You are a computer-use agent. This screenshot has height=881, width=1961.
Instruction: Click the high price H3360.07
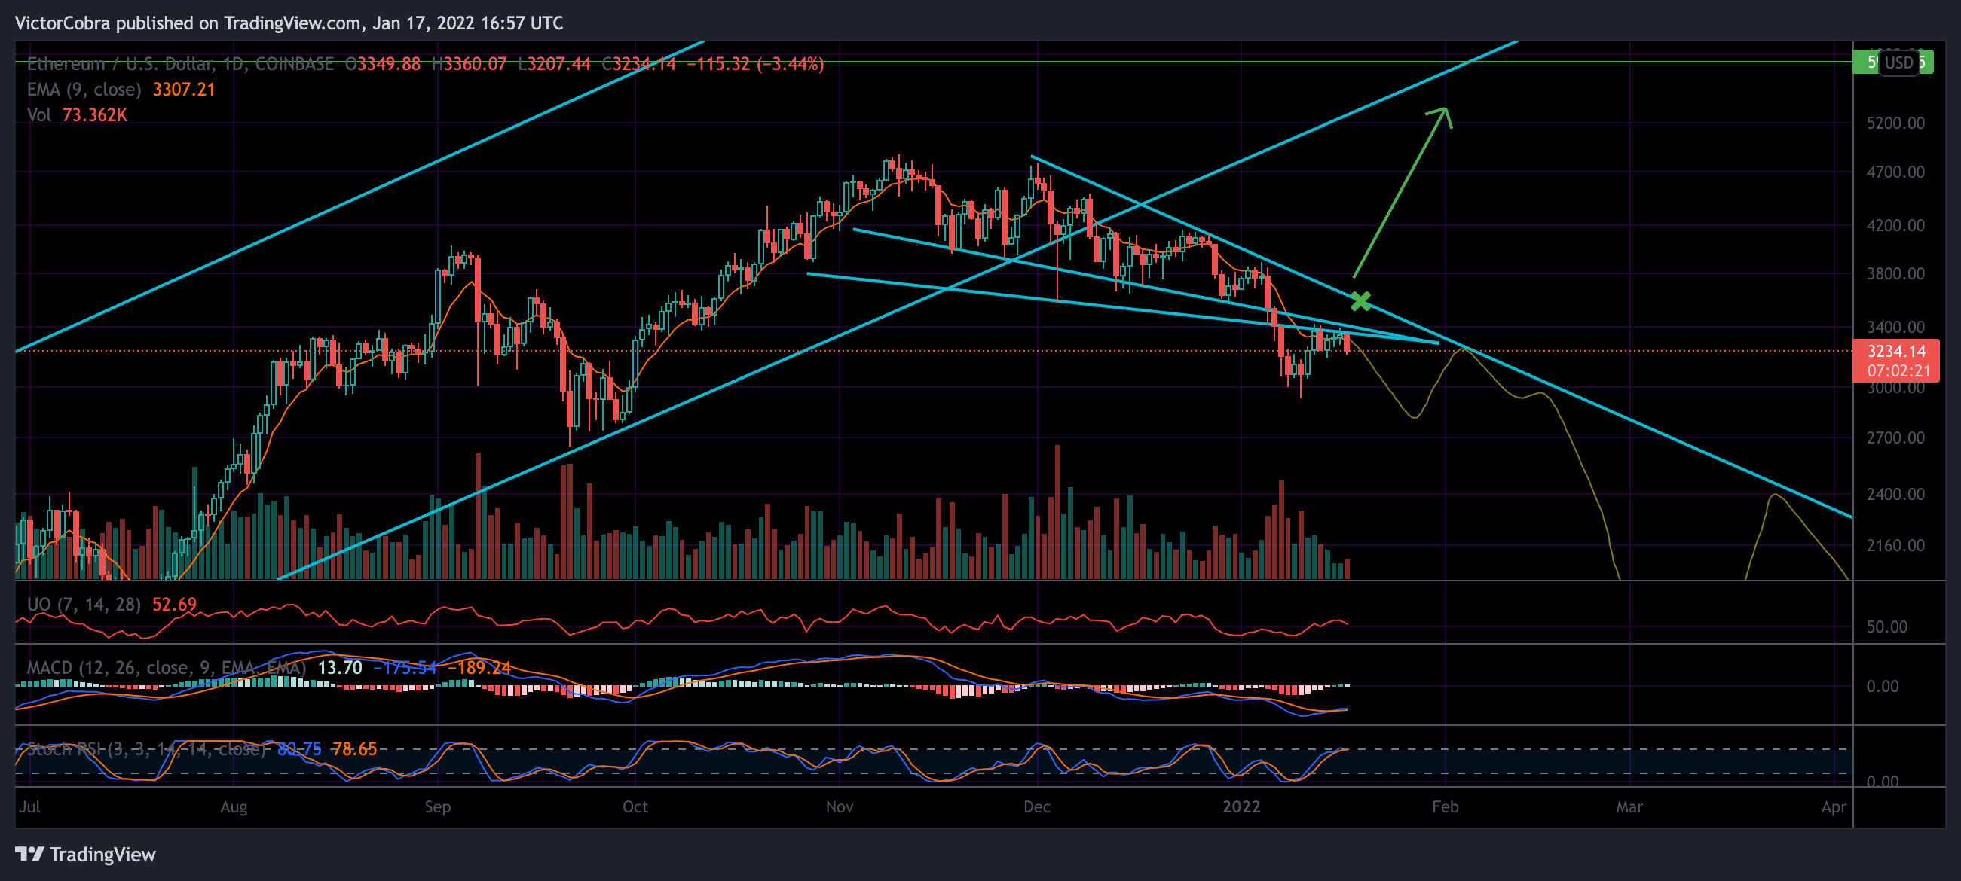point(469,64)
